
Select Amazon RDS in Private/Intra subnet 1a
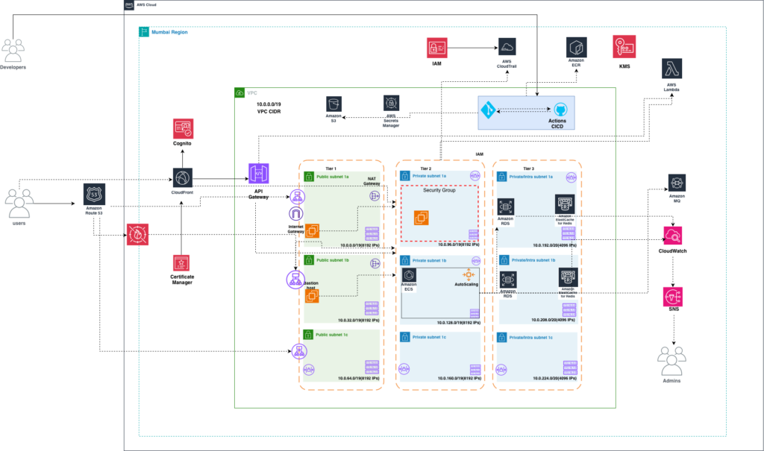point(506,206)
